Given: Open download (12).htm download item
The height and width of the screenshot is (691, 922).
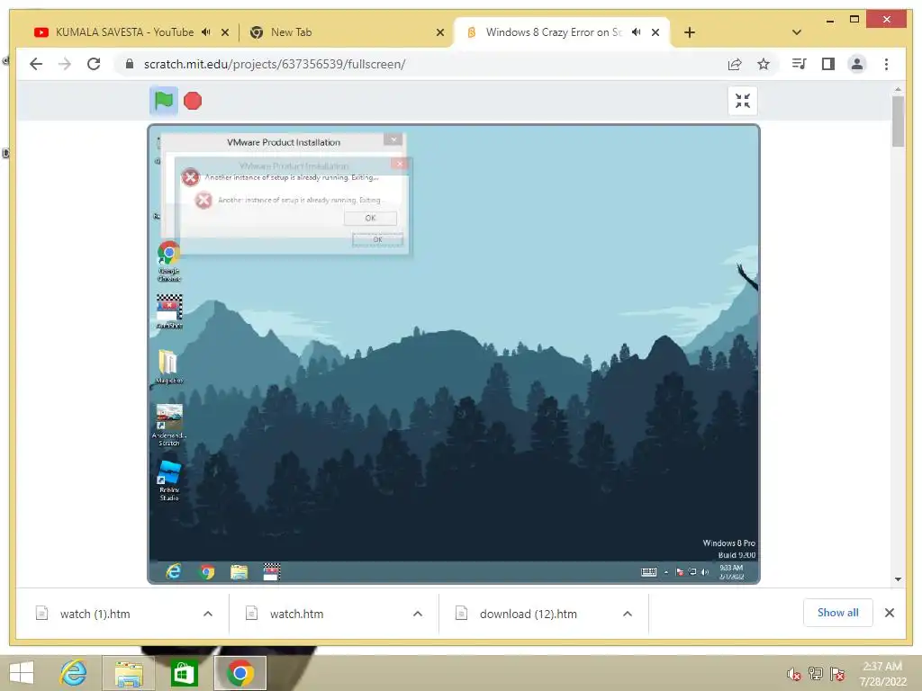Looking at the screenshot, I should pyautogui.click(x=528, y=614).
